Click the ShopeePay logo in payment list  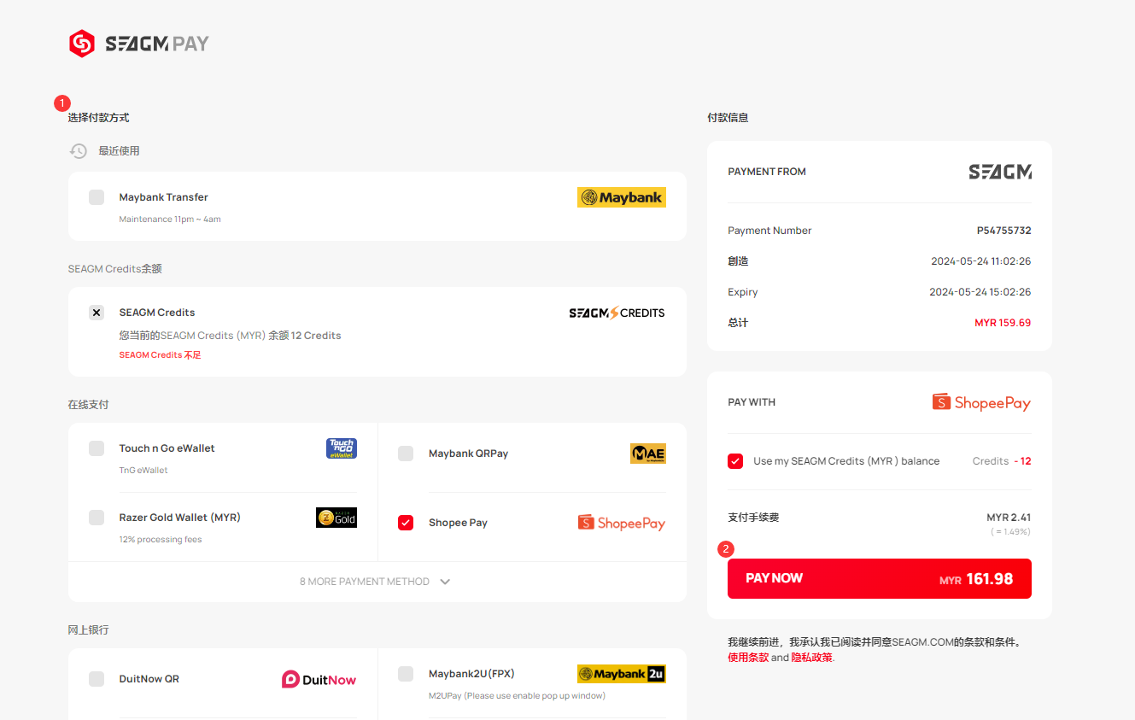coord(621,523)
